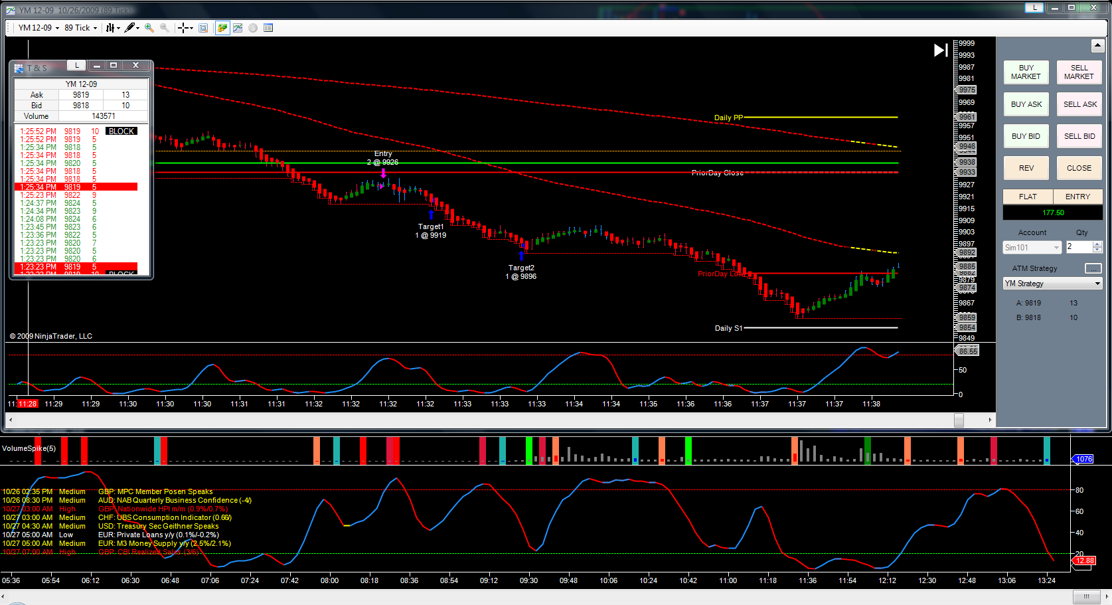Image resolution: width=1112 pixels, height=605 pixels.
Task: Click the L link button in chart title bar
Action: (1034, 7)
